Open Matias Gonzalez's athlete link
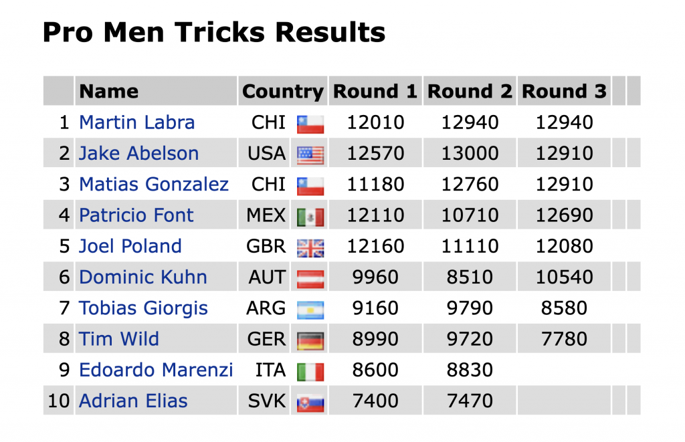The image size is (685, 442). (154, 185)
